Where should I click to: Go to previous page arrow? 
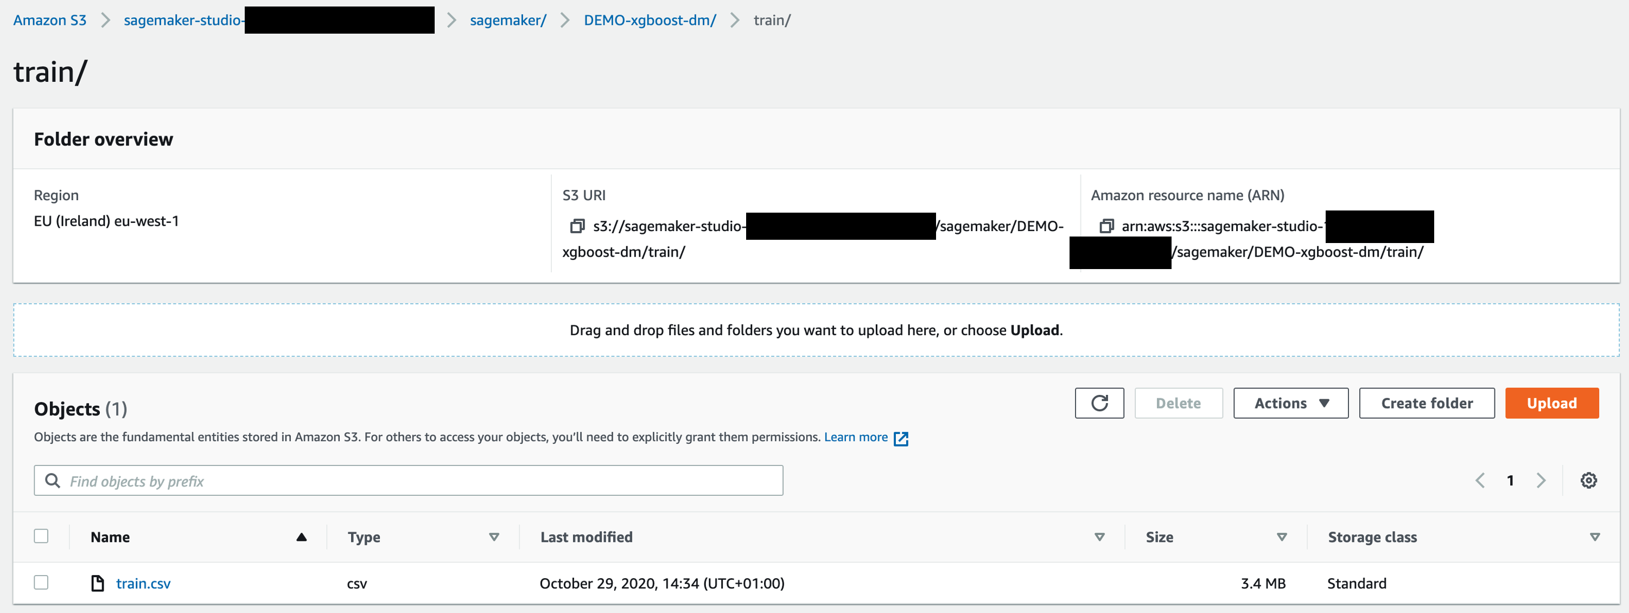pos(1480,480)
